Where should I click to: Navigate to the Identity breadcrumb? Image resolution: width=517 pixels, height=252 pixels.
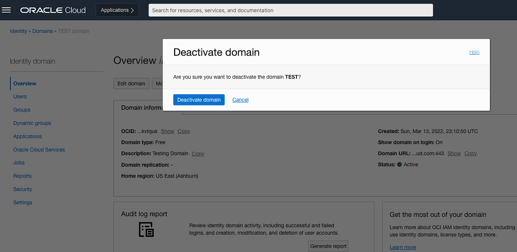tap(18, 31)
